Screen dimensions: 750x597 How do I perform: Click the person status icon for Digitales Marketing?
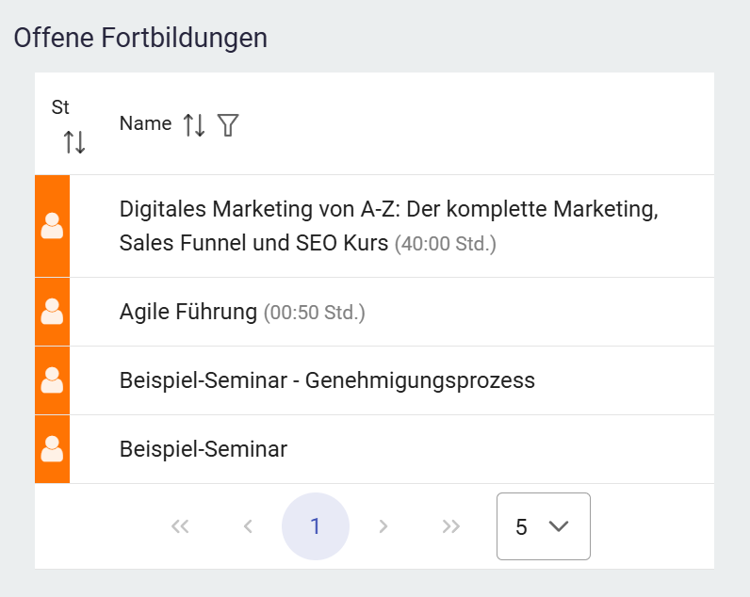point(53,226)
